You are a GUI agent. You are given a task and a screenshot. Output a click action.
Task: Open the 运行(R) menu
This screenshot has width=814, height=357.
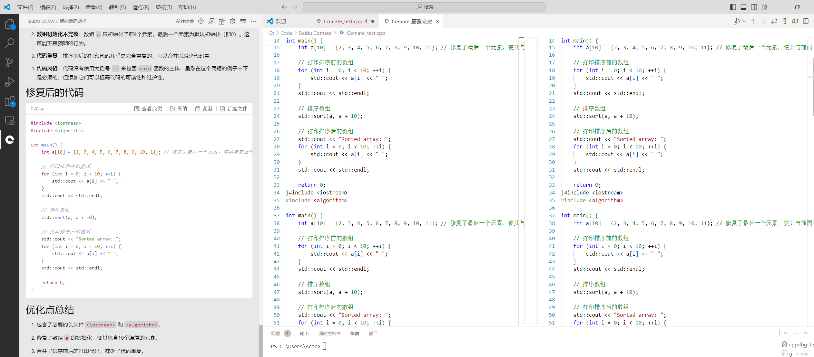[x=141, y=7]
